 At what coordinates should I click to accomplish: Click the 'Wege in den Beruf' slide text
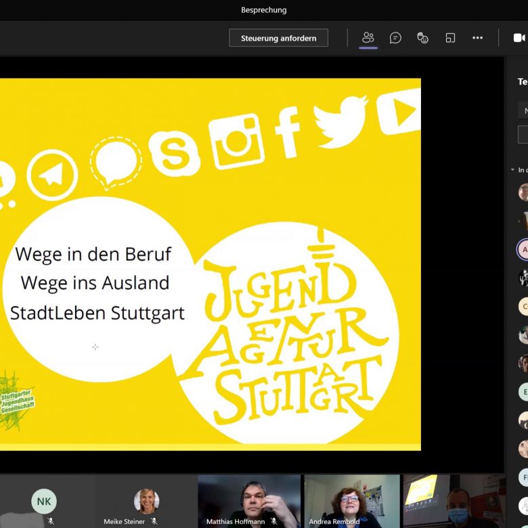pos(93,254)
